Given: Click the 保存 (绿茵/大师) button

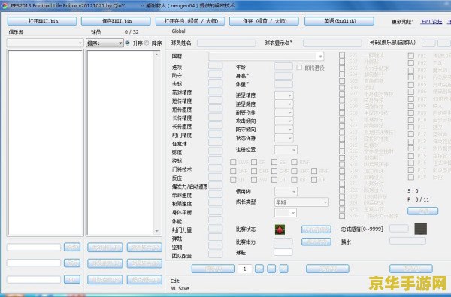Looking at the screenshot, I should (x=264, y=21).
